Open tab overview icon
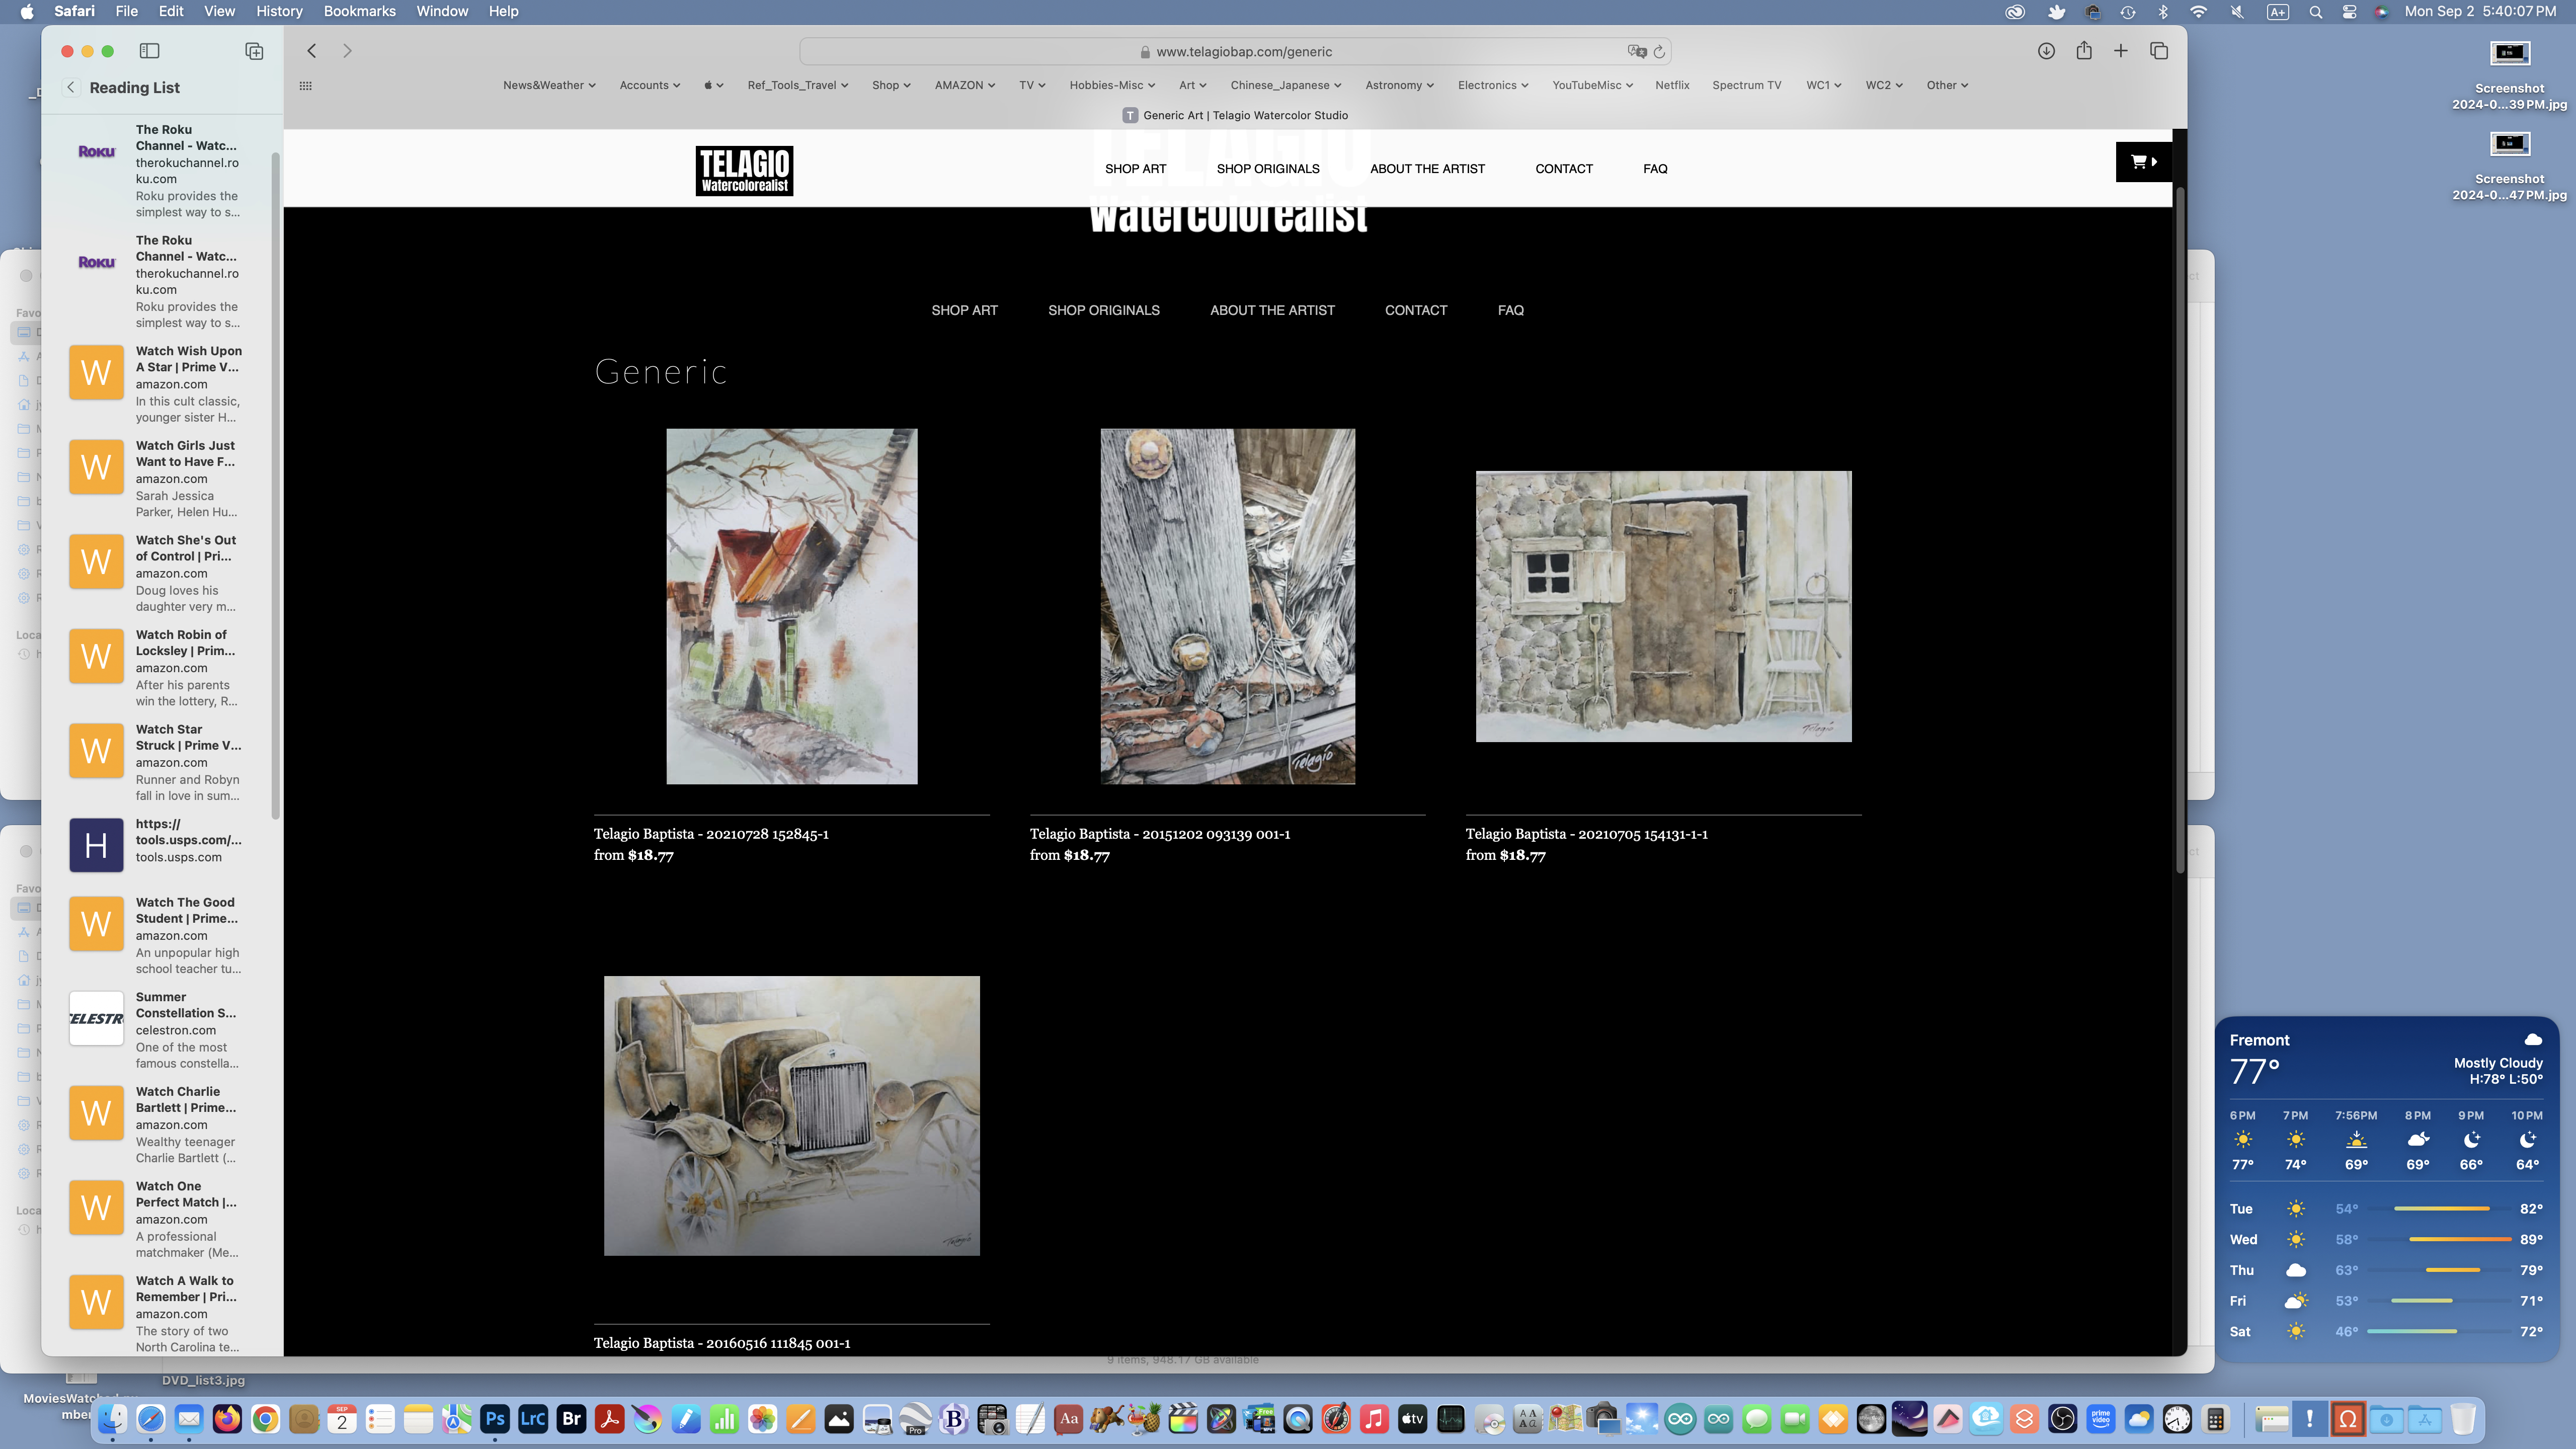 pos(2159,51)
